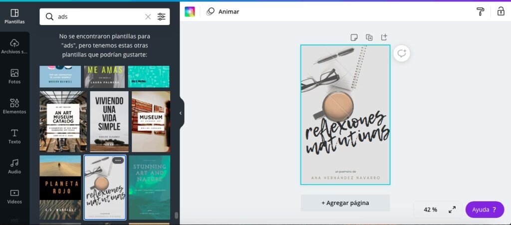
Task: Select the Viviendo Una Vida Simple template
Action: click(109, 121)
